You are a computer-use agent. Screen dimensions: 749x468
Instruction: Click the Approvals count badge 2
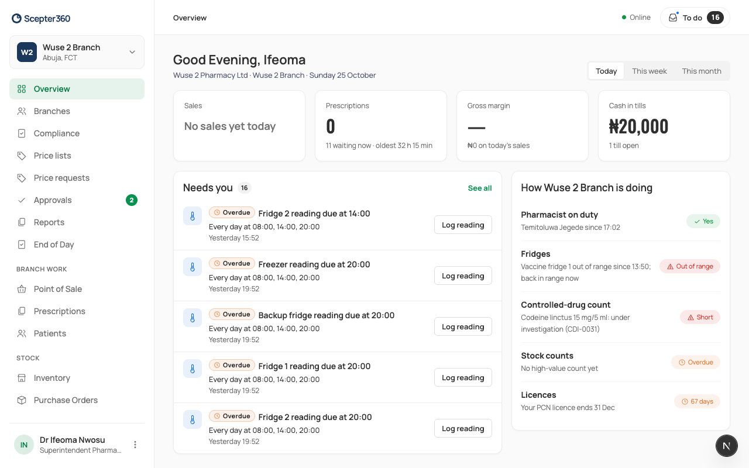pos(132,200)
